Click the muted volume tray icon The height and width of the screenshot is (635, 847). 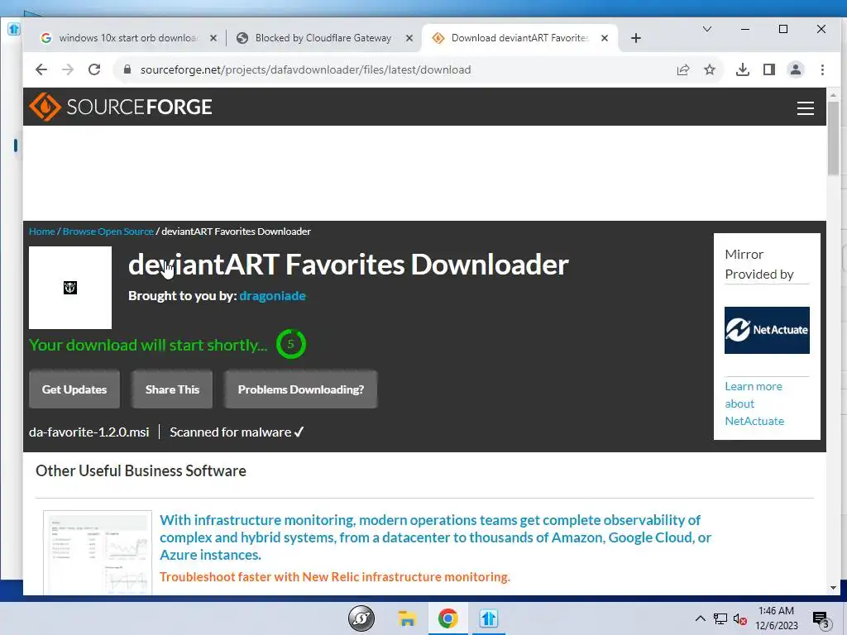pyautogui.click(x=740, y=618)
